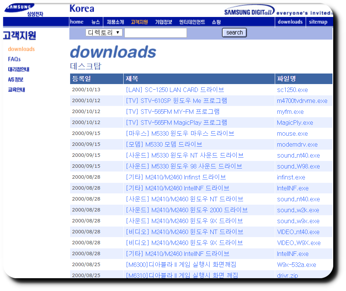Select the date 2000/08/25 for W9x-532a.exe

coord(86,264)
